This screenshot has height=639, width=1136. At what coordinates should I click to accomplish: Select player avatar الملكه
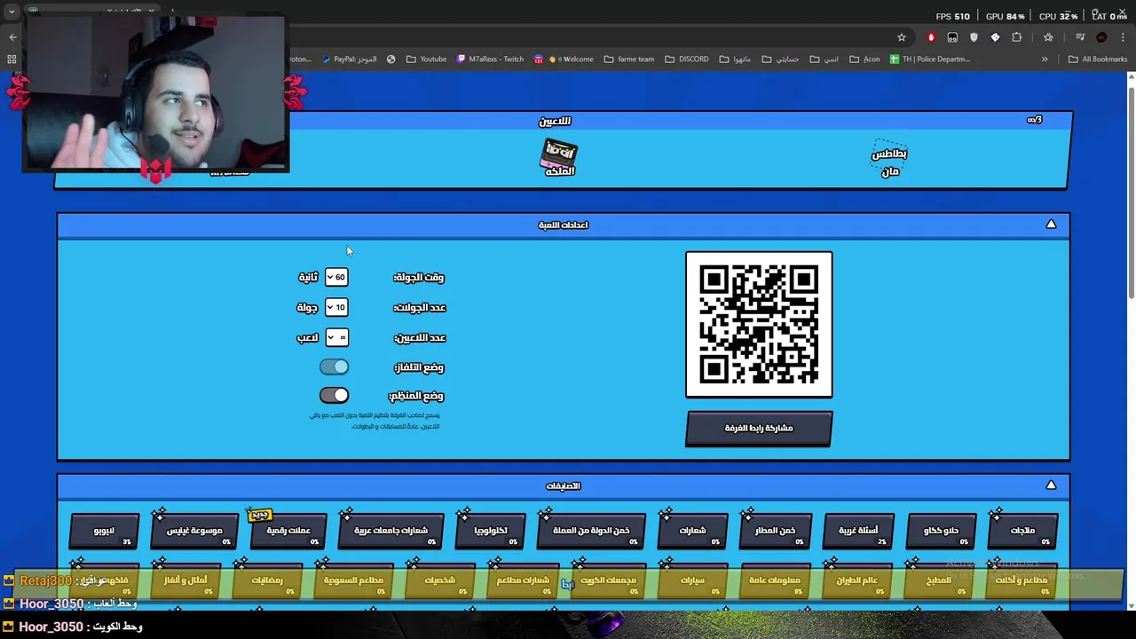coord(559,159)
